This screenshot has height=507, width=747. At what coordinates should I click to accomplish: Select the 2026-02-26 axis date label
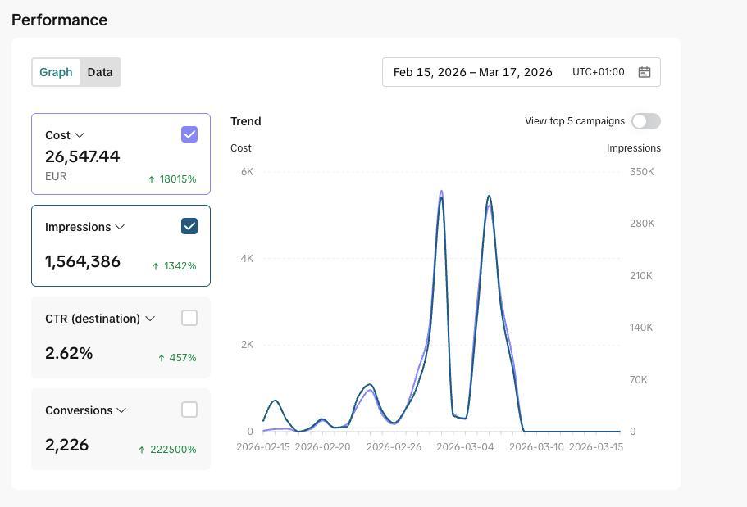coord(394,447)
